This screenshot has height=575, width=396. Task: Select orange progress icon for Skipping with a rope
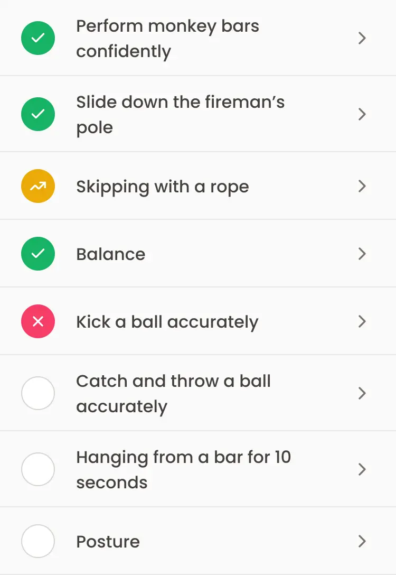click(38, 186)
